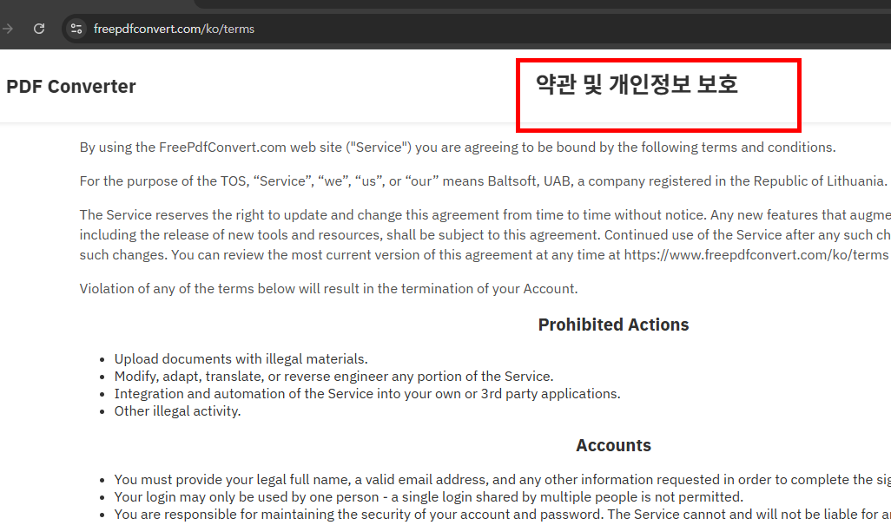This screenshot has height=525, width=891.
Task: Click the red highlighted title box
Action: [658, 95]
